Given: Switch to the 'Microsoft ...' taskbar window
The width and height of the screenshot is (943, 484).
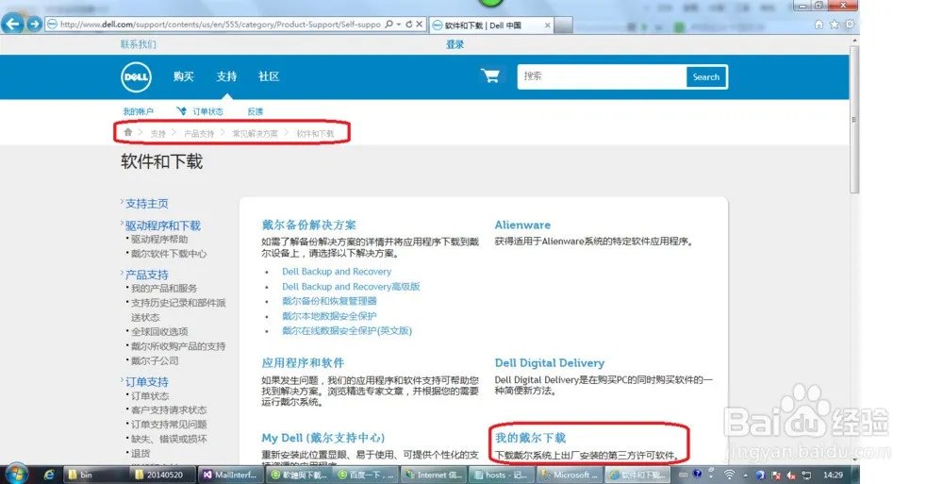Looking at the screenshot, I should 569,475.
